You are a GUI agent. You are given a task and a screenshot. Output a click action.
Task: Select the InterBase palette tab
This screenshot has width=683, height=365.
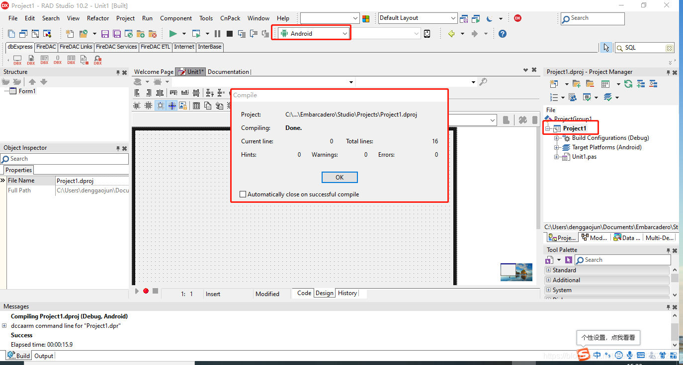click(210, 47)
